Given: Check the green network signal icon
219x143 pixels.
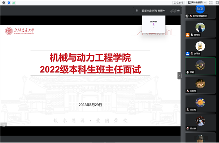Looking at the screenshot, I should tap(14, 3).
